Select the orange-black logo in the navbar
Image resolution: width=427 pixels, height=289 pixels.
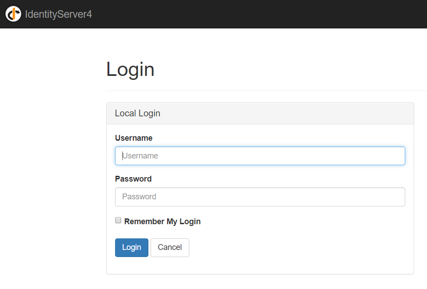click(x=13, y=14)
